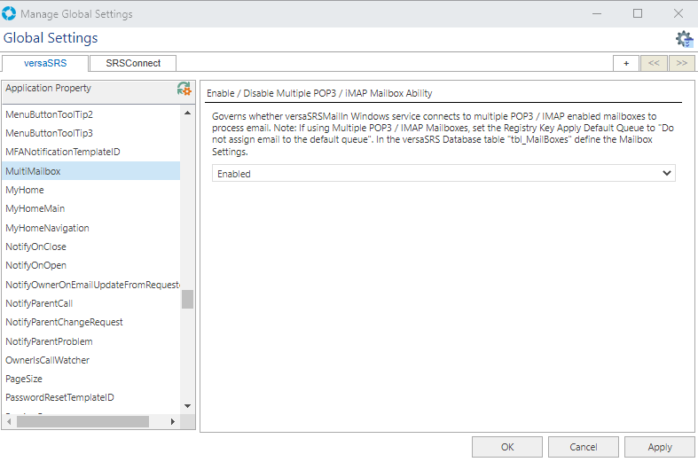Viewport: 698px width, 462px height.
Task: Click the property list scroll up arrow
Action: 187,113
